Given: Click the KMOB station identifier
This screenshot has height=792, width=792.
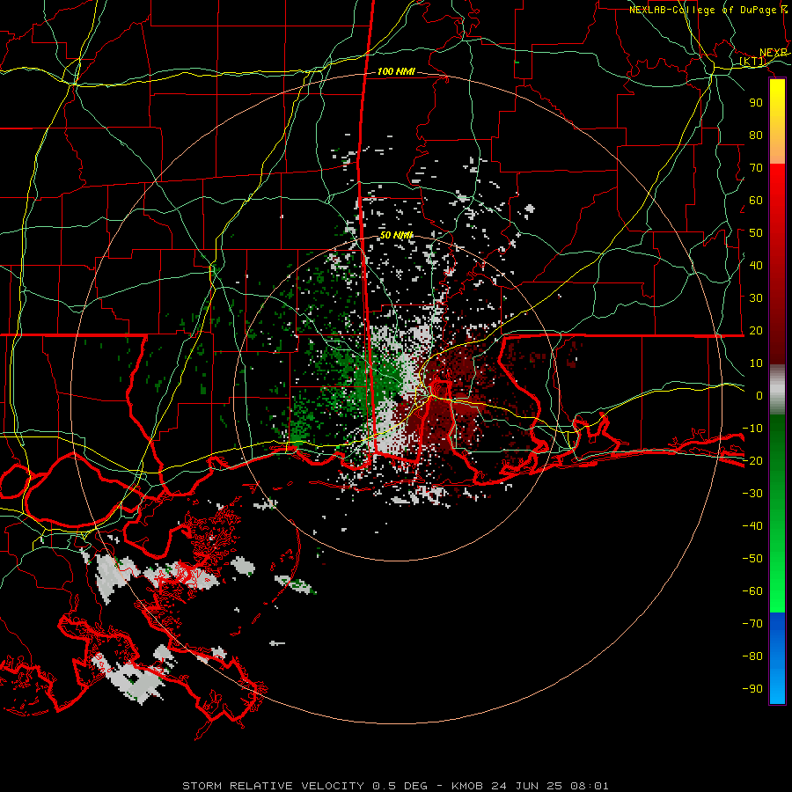Looking at the screenshot, I should coord(467,786).
